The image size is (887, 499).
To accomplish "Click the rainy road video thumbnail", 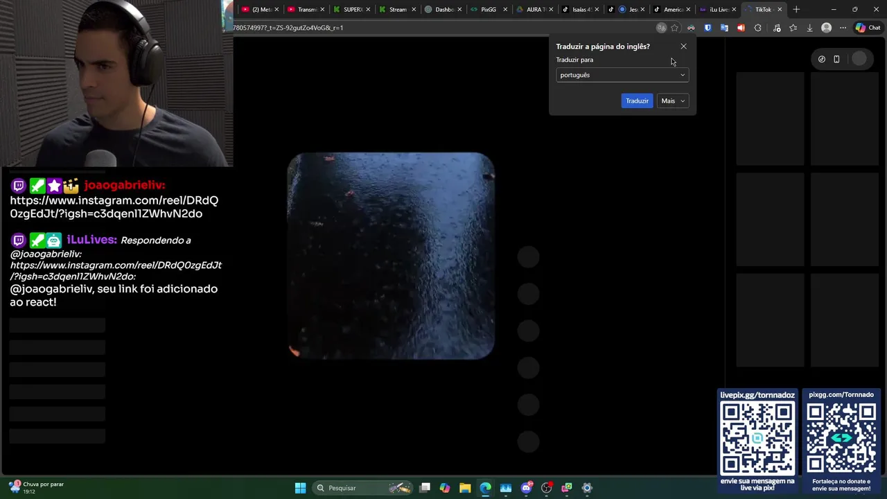I will [x=391, y=256].
